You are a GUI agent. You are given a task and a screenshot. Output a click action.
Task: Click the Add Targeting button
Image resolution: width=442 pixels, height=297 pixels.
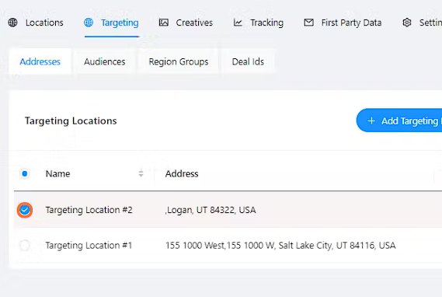[399, 121]
